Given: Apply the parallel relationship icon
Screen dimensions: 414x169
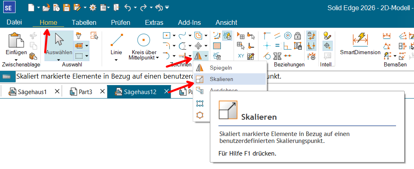Looking at the screenshot, I should [277, 35].
